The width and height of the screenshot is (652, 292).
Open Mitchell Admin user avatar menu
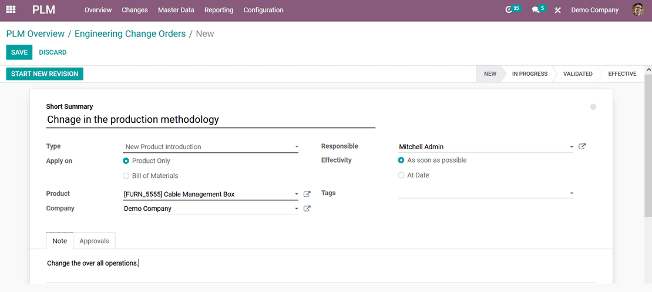pos(638,9)
